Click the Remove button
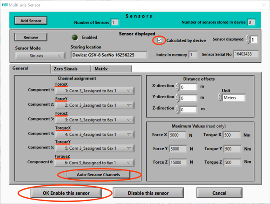 [x=31, y=37]
